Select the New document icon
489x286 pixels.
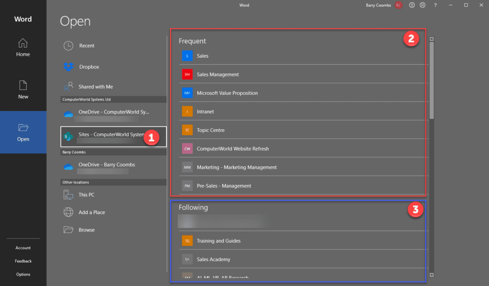[23, 85]
